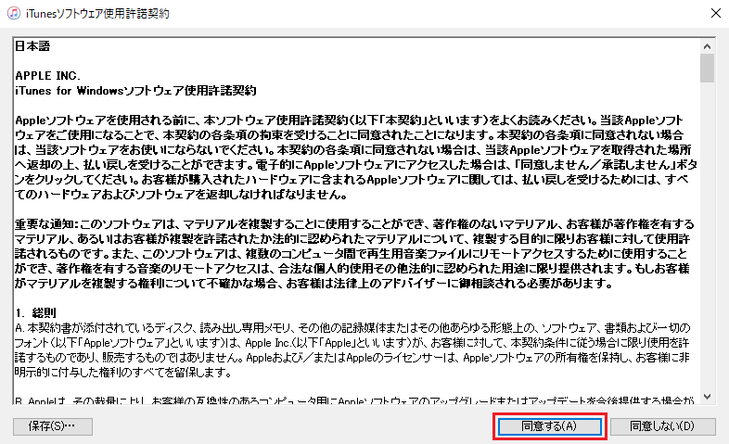
Task: Click the scrollbar up arrow
Action: pyautogui.click(x=707, y=46)
